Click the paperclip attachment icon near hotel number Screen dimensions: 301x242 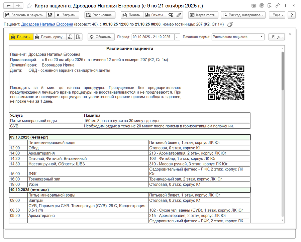[229, 24]
